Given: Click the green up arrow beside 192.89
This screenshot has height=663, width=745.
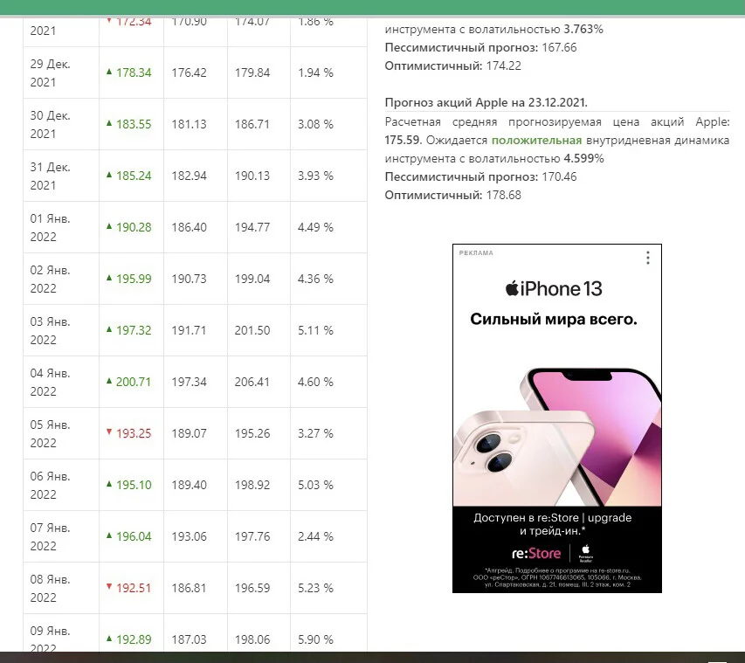Looking at the screenshot, I should click(x=109, y=639).
